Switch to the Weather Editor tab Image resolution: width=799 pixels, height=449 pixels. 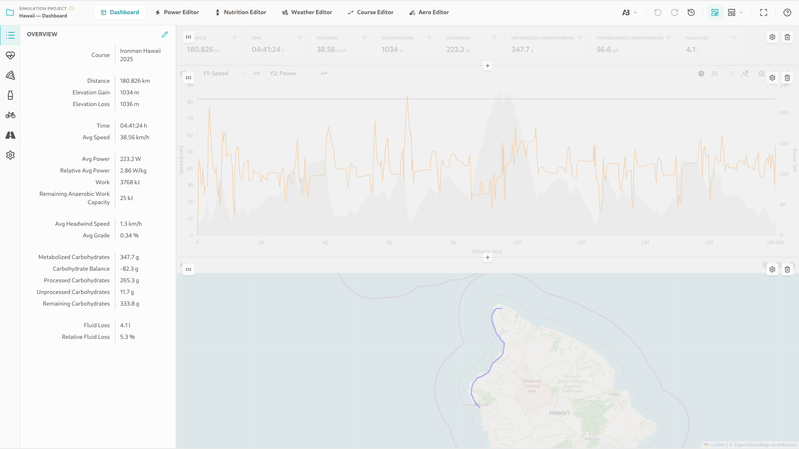pyautogui.click(x=307, y=12)
